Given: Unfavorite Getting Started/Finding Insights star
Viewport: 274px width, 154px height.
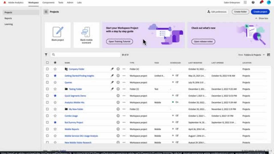Looking at the screenshot, I should pyautogui.click(x=55, y=76).
